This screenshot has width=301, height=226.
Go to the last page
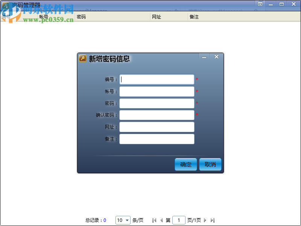click(212, 220)
